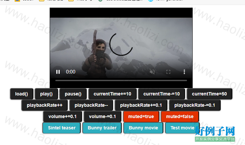Click playbackRate-=0.1 button
This screenshot has height=145, width=245.
tap(195, 105)
